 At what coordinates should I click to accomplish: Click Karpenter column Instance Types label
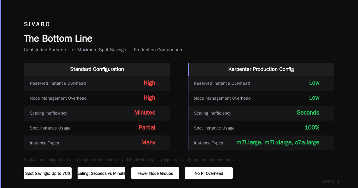point(209,143)
